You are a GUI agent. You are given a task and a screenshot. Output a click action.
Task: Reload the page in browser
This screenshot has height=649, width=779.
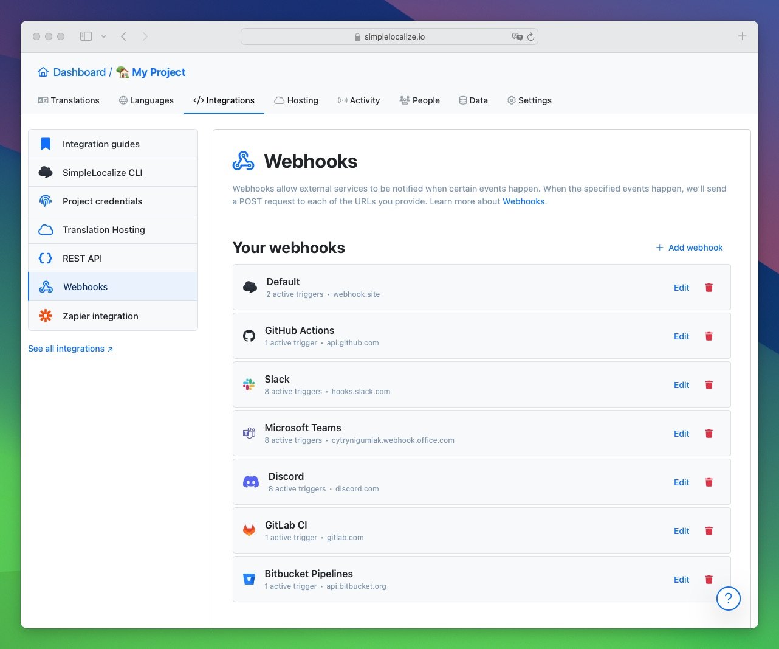coord(530,37)
